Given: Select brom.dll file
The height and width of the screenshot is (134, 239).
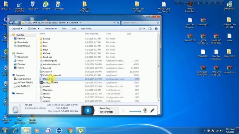Looking at the screenshot, I should point(47,68).
